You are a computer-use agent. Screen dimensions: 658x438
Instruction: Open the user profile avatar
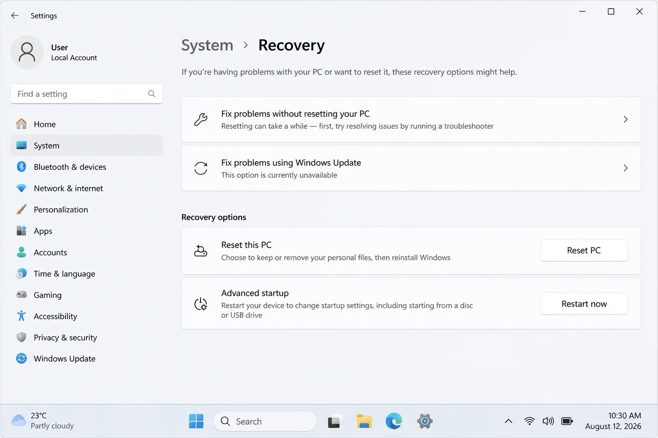click(27, 52)
